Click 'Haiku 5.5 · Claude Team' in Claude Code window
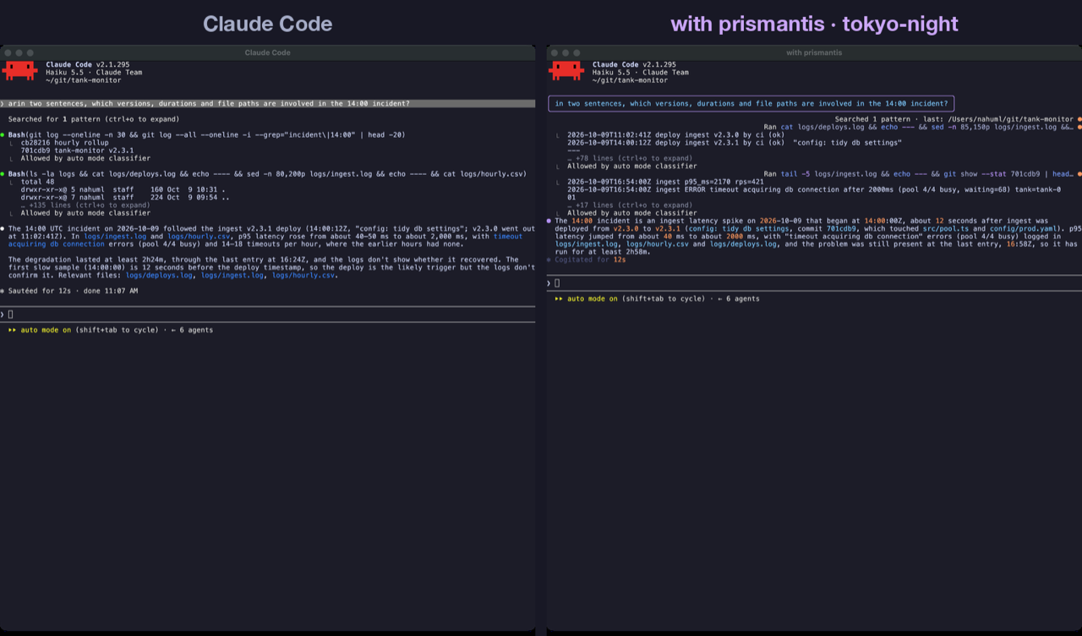This screenshot has width=1082, height=636. point(94,72)
